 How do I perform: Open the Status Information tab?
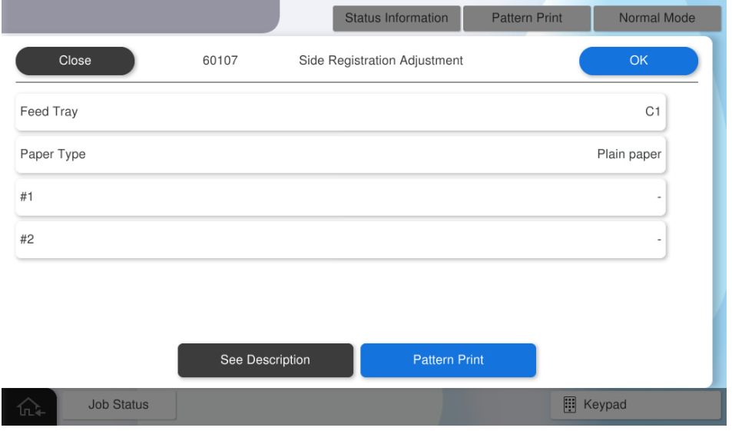click(396, 18)
